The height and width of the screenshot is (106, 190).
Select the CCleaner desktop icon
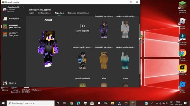[x=5, y=89]
